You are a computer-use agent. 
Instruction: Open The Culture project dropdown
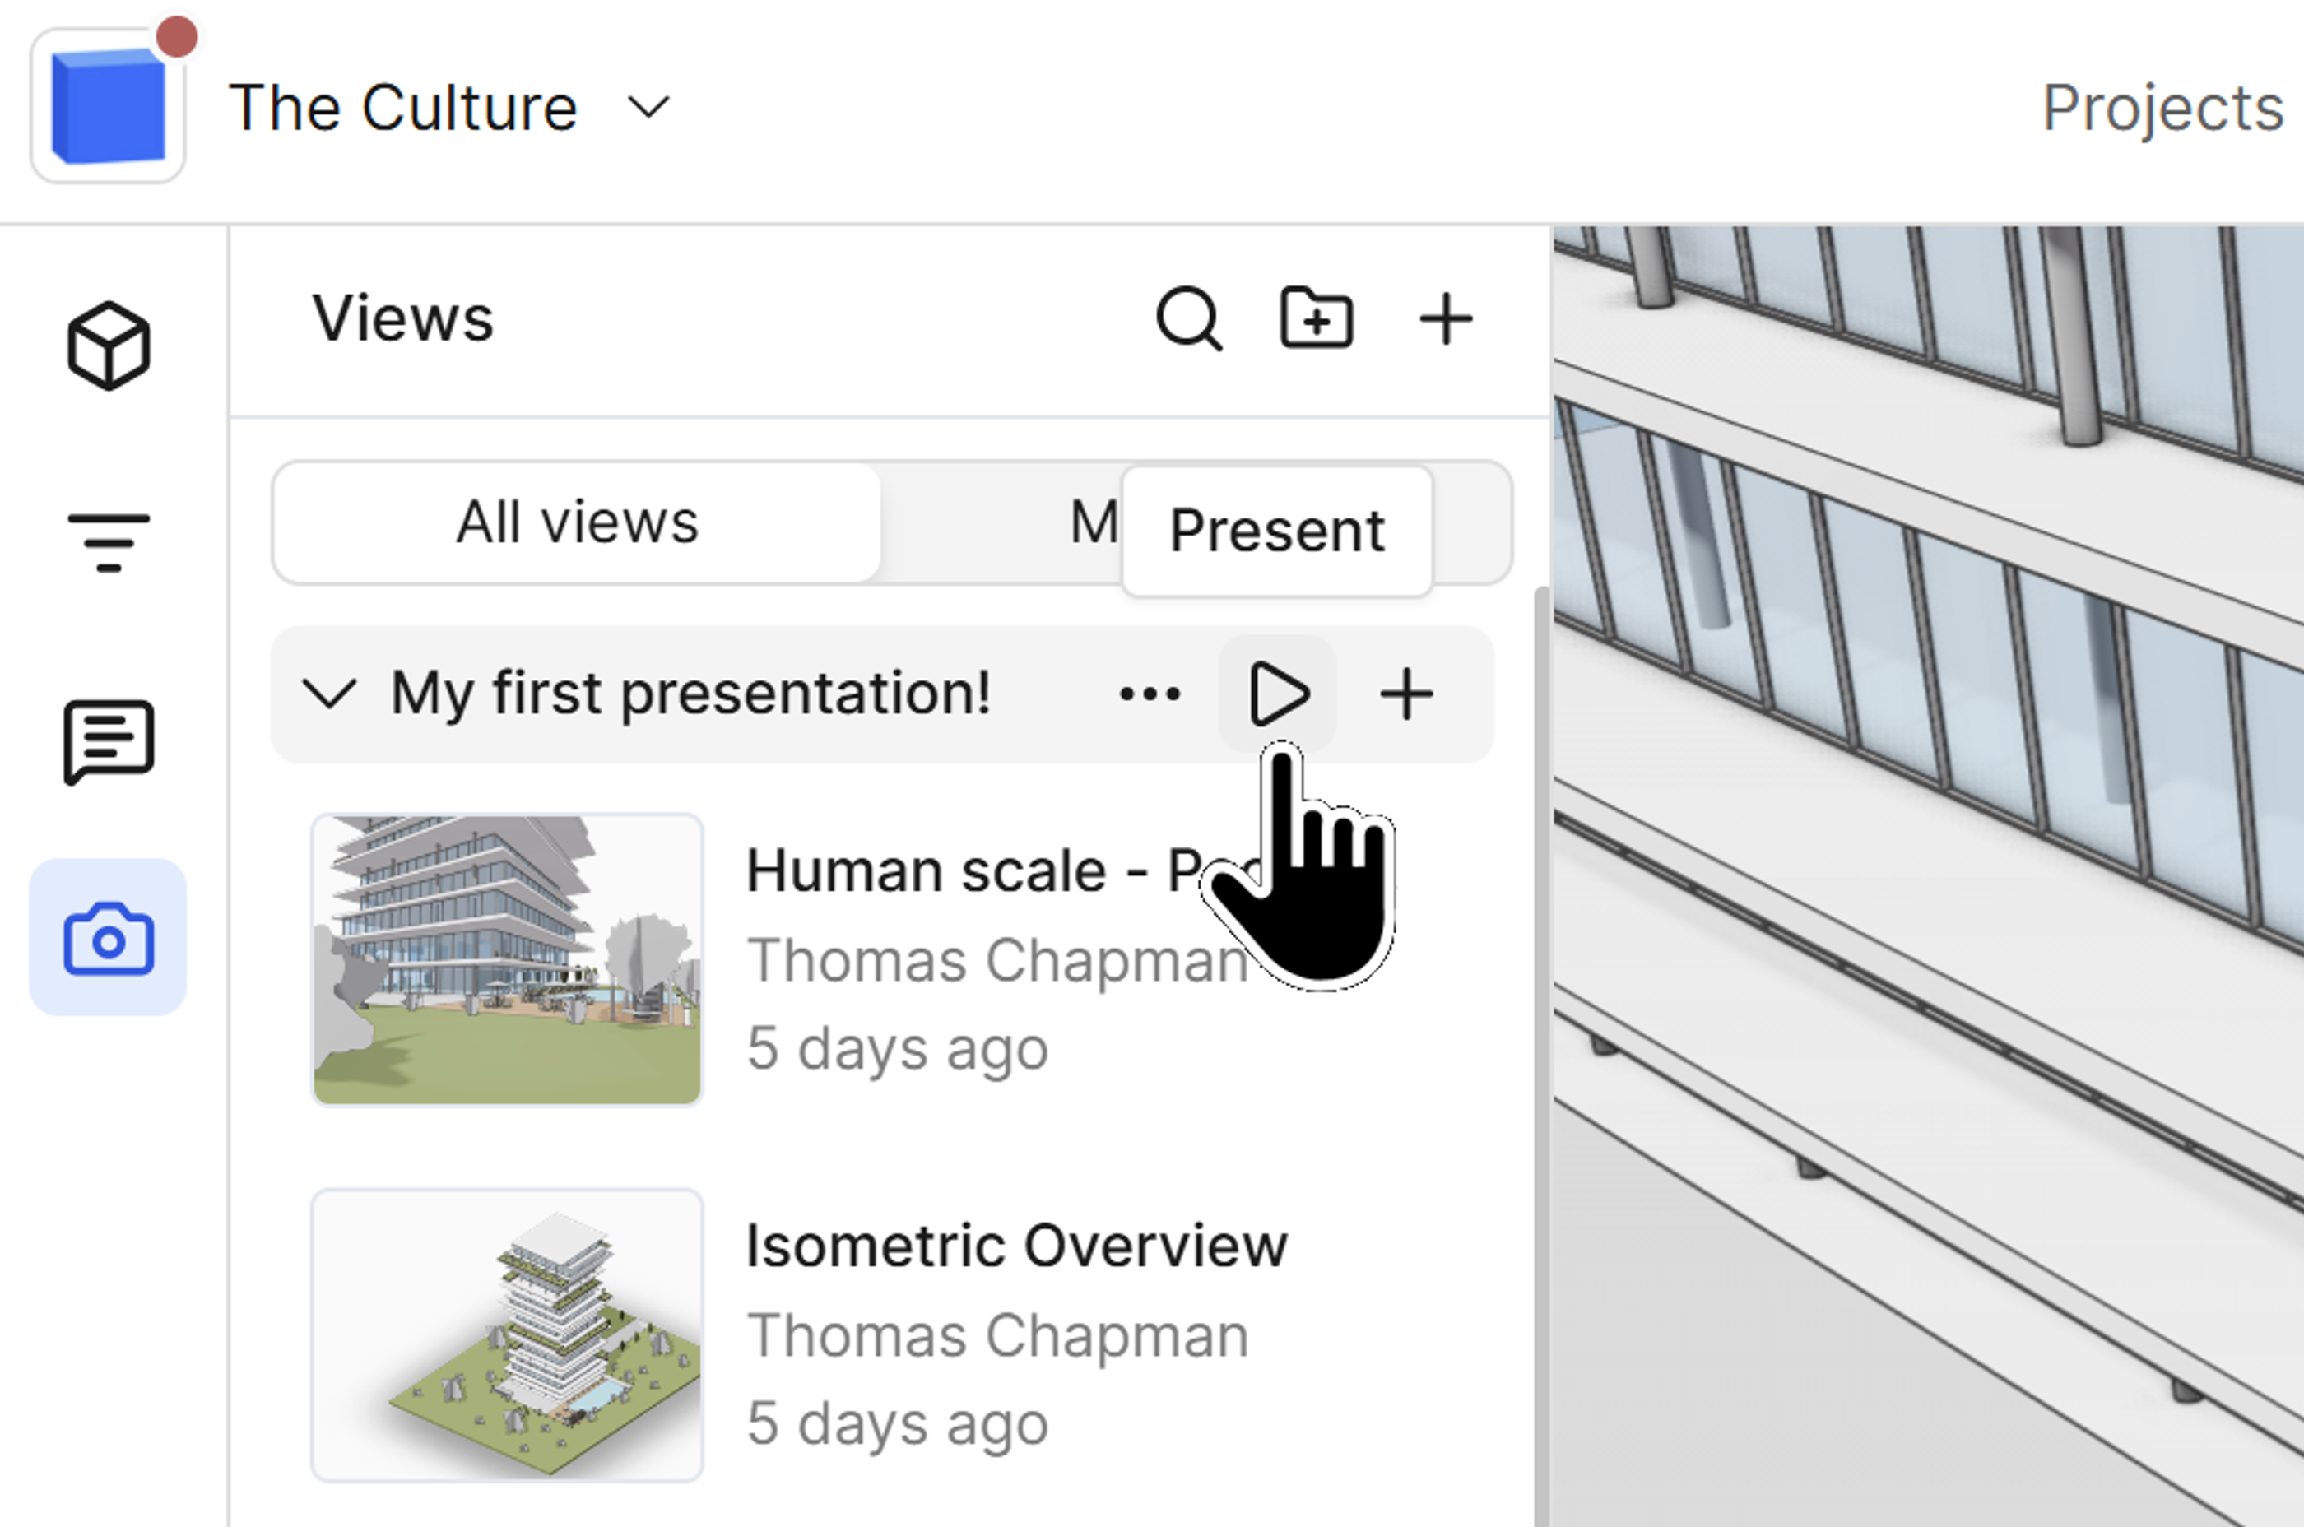(x=648, y=107)
